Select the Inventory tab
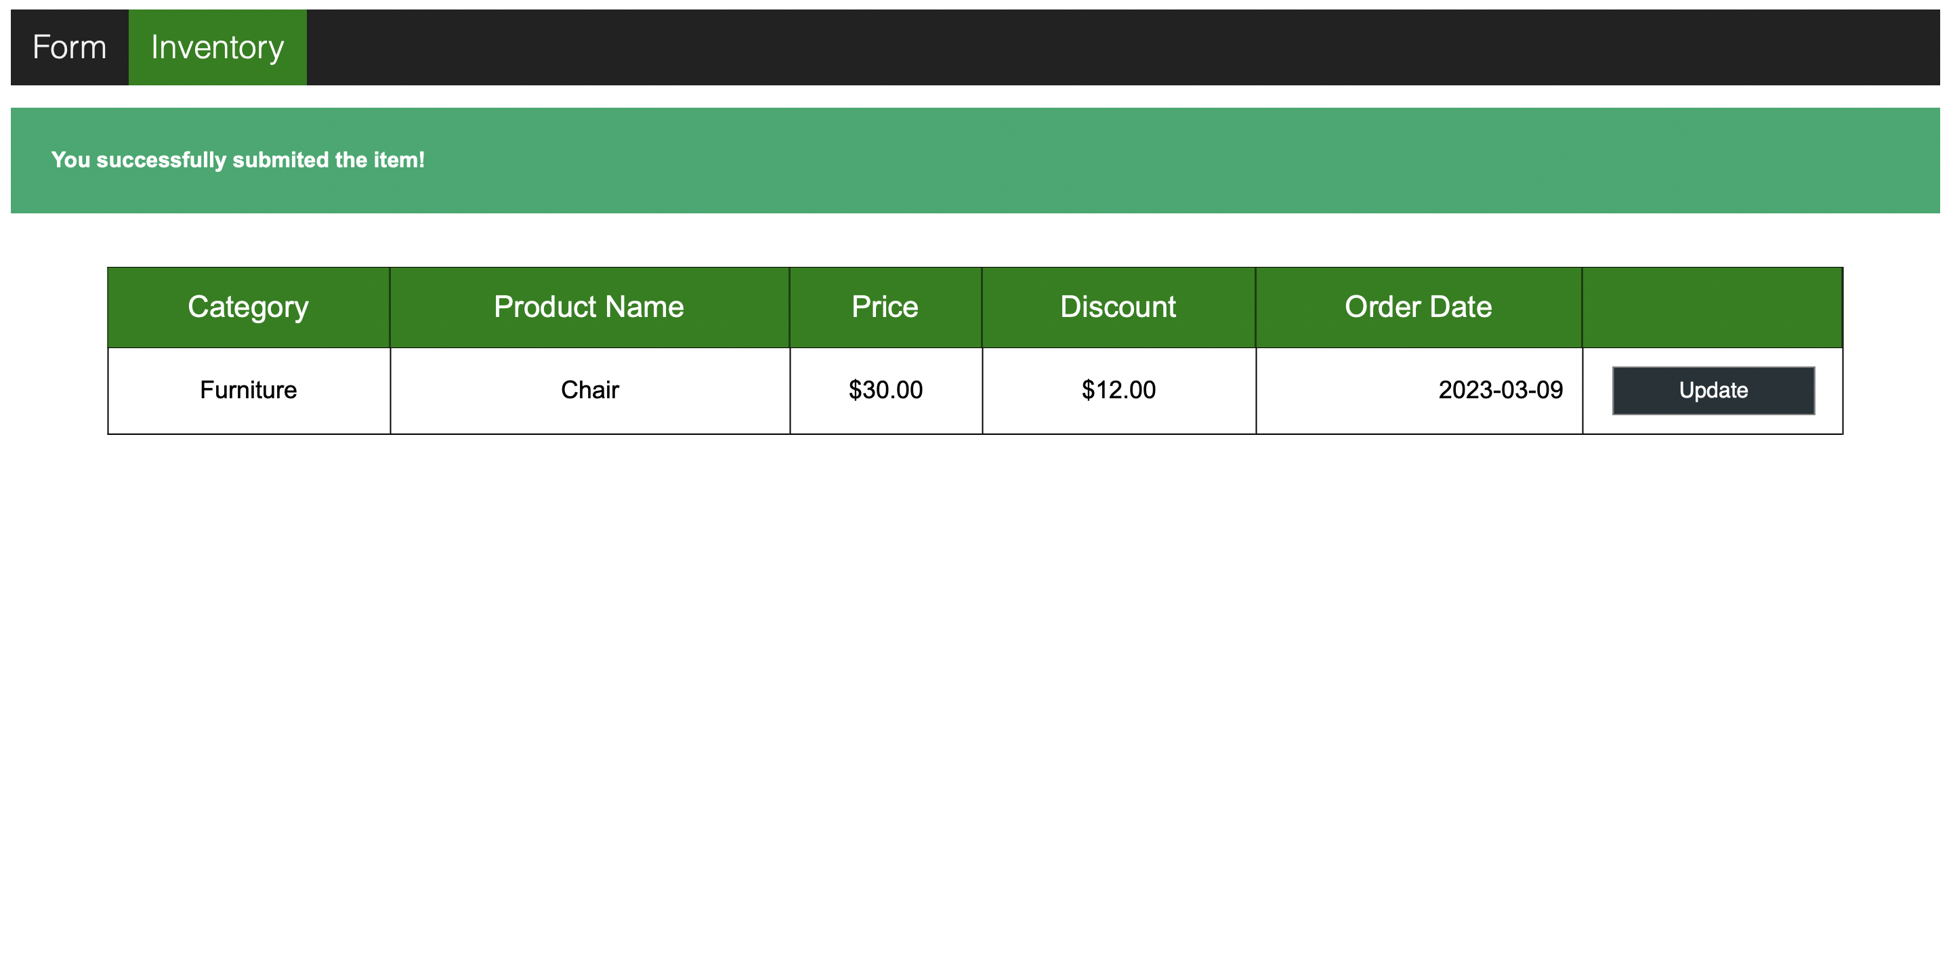1951x974 pixels. tap(217, 46)
